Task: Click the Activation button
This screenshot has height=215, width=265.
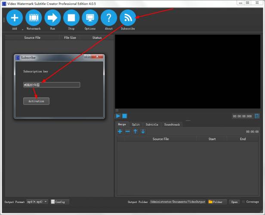Action: coord(36,101)
